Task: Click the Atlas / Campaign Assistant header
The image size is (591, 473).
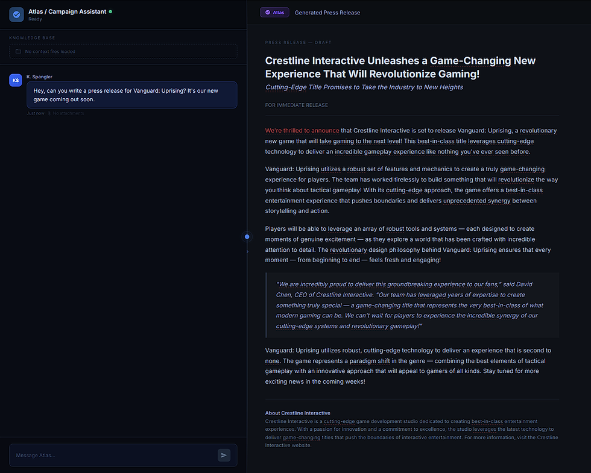Action: pos(67,11)
